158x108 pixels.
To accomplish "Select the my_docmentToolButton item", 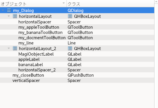I will [42, 38].
